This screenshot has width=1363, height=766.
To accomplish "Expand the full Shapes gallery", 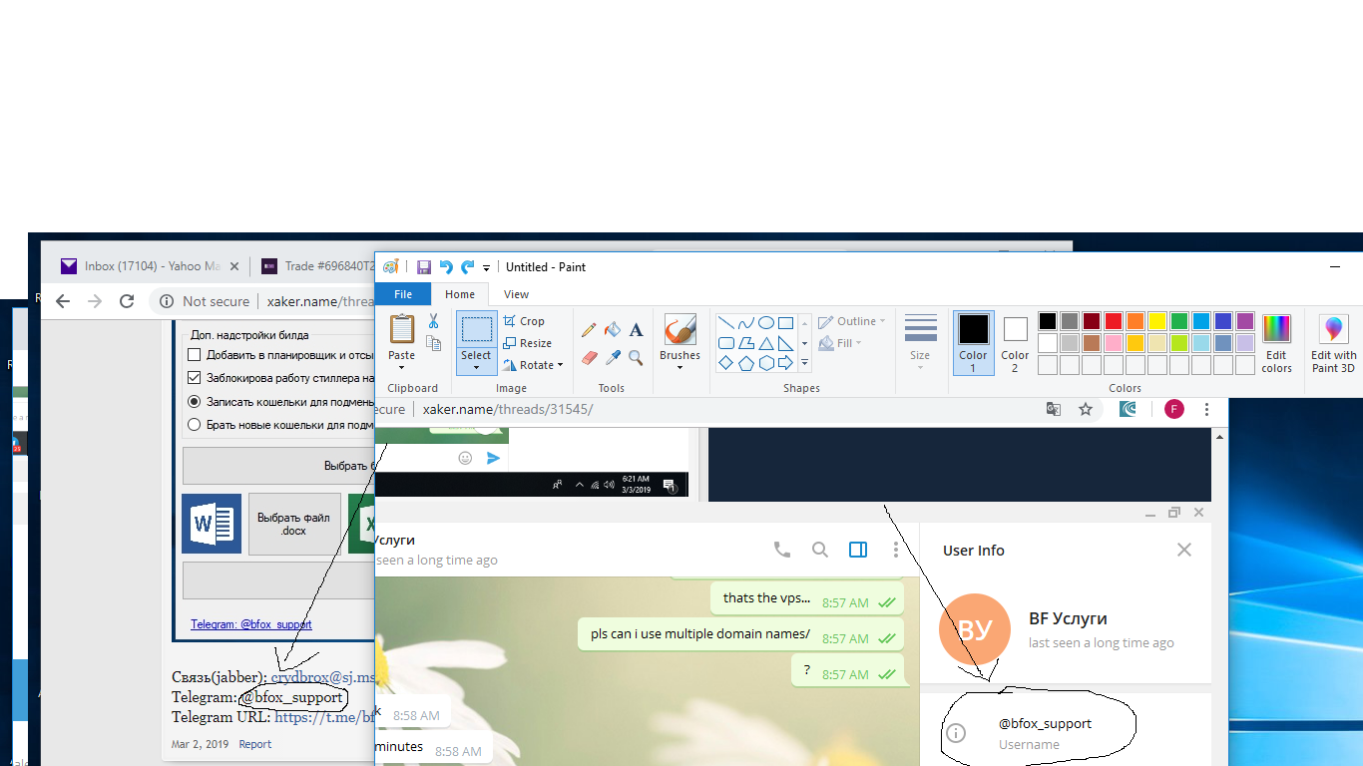I will click(804, 363).
